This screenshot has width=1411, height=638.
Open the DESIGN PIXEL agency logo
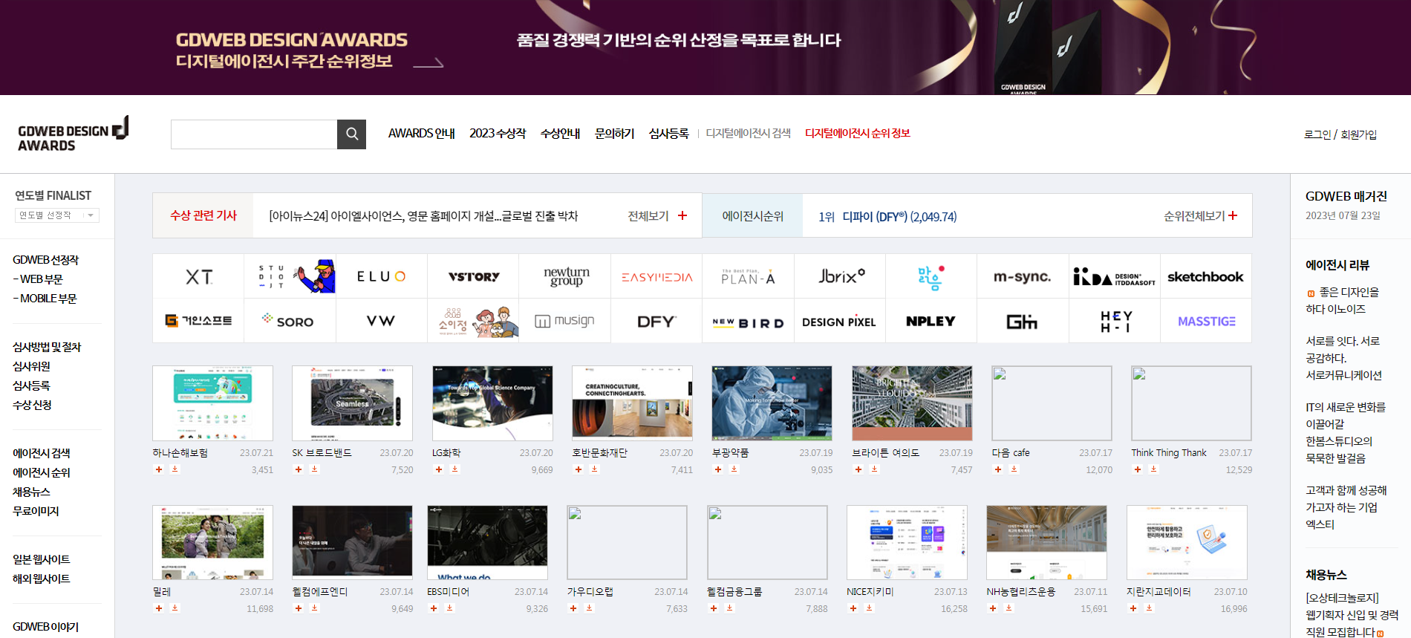click(x=840, y=322)
